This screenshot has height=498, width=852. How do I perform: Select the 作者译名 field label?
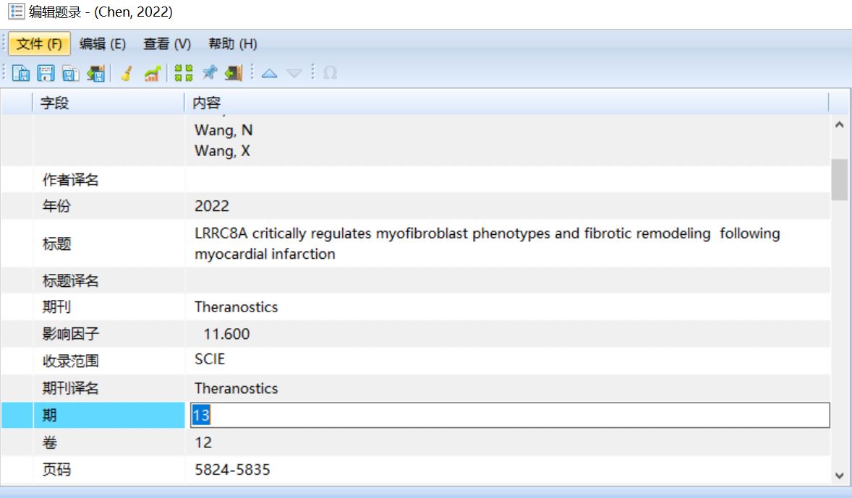click(71, 180)
